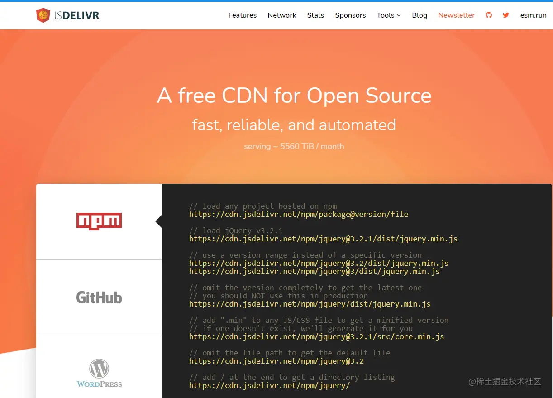553x398 pixels.
Task: Open the esm.run link
Action: click(534, 15)
